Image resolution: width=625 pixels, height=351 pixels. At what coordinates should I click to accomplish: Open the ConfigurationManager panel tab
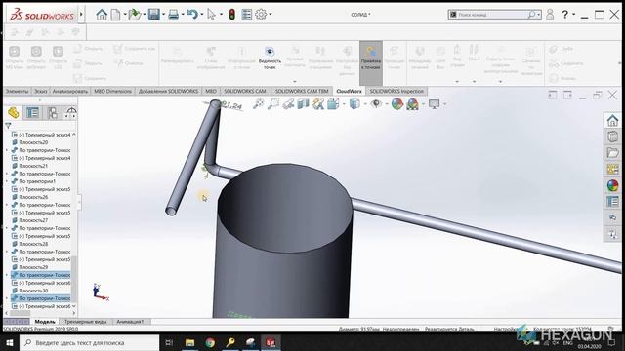tap(52, 113)
